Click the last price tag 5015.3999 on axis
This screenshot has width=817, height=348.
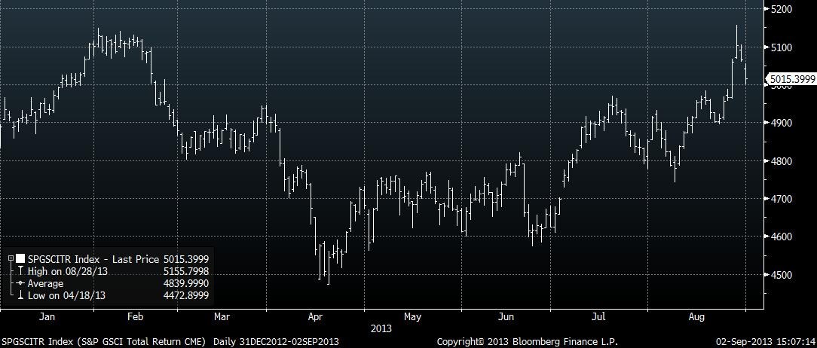790,78
